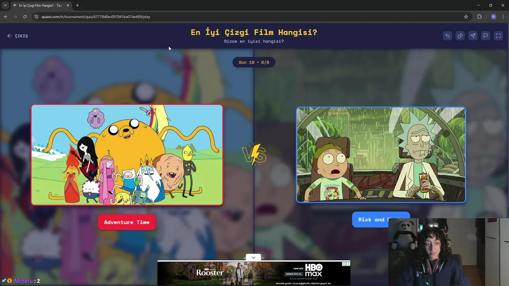Go forward in browser history
This screenshot has width=509, height=286.
click(16, 17)
